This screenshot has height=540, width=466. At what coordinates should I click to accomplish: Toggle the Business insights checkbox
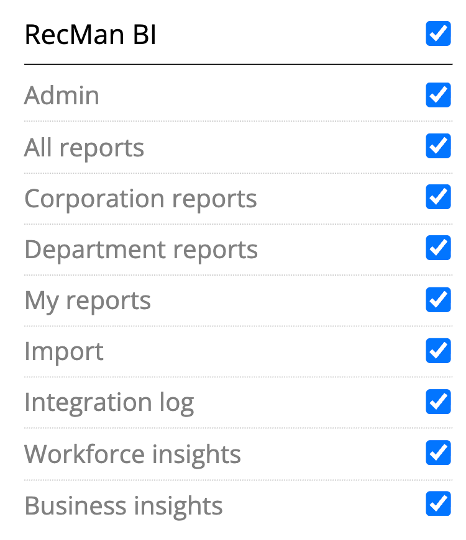click(438, 503)
